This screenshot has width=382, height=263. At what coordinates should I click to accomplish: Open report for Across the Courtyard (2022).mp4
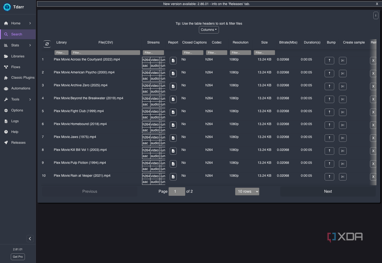click(173, 60)
